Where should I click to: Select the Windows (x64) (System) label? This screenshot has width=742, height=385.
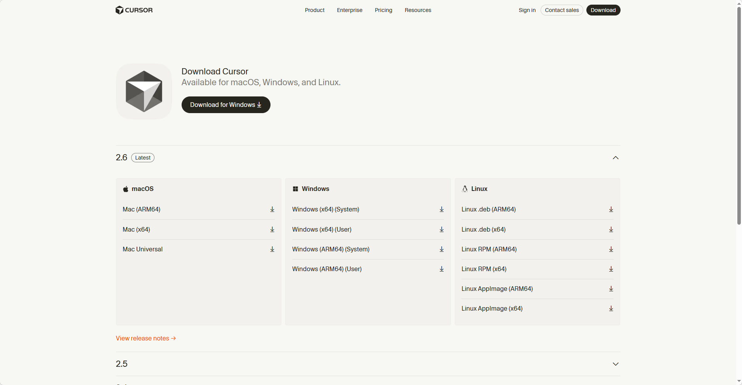coord(326,210)
